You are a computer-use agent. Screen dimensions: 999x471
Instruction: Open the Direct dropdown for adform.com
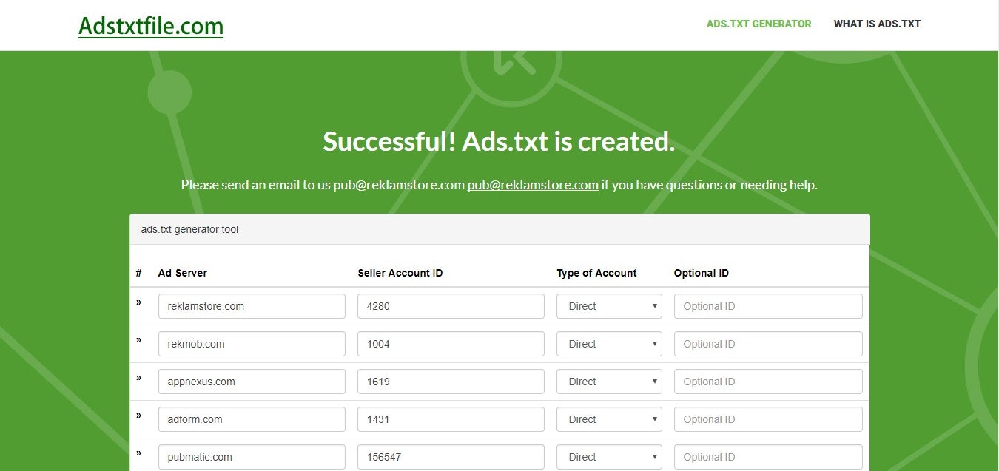coord(608,419)
